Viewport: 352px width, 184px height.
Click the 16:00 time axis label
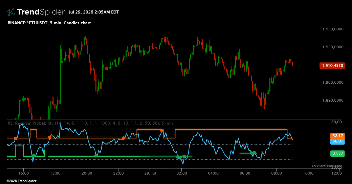(x=24, y=173)
